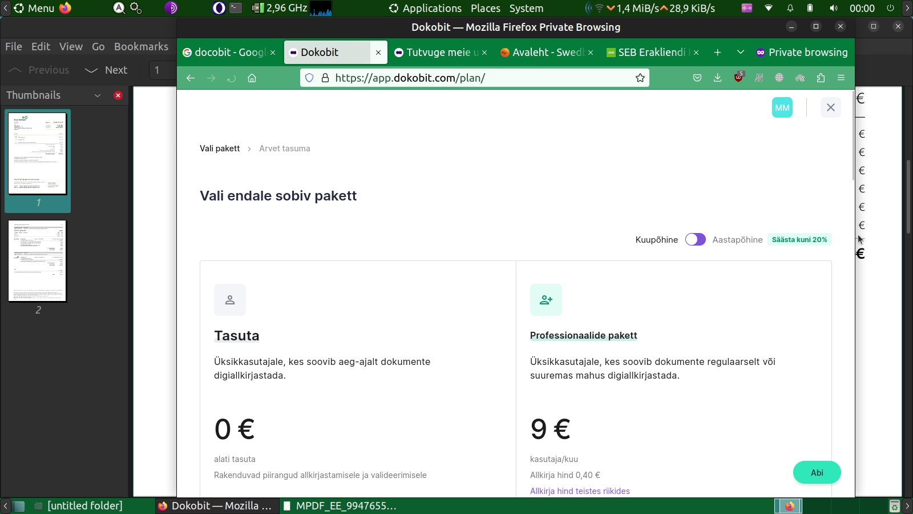913x514 pixels.
Task: Switch to the SEB Erakliendi tab
Action: coord(653,53)
